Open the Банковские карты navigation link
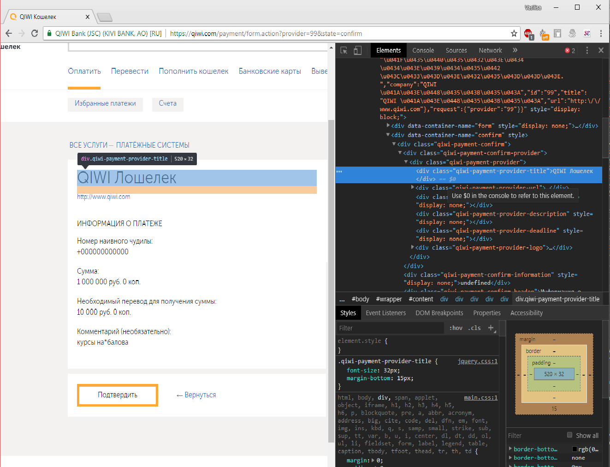The width and height of the screenshot is (610, 467). pyautogui.click(x=270, y=71)
